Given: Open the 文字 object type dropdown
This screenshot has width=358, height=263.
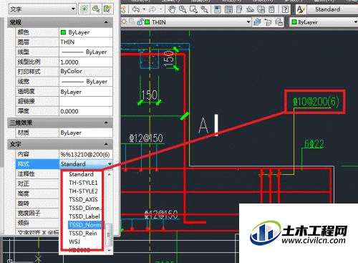Looking at the screenshot, I should (x=42, y=9).
